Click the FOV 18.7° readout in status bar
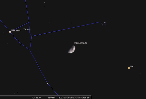Image resolution: width=146 pixels, height=99 pixels. 36,97
